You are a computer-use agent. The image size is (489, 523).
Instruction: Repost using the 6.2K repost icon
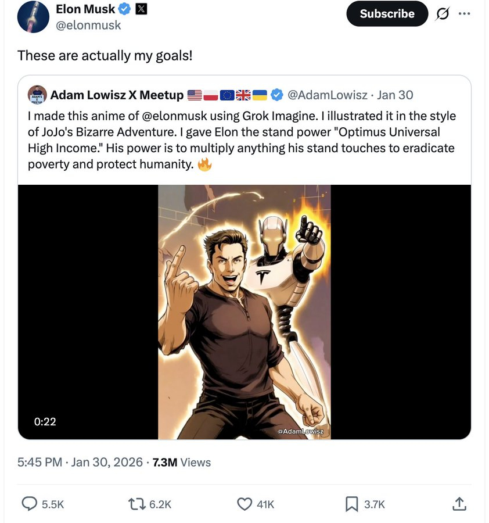tap(136, 504)
